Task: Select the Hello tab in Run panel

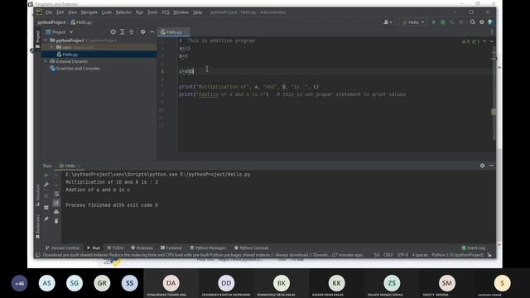Action: (70, 166)
